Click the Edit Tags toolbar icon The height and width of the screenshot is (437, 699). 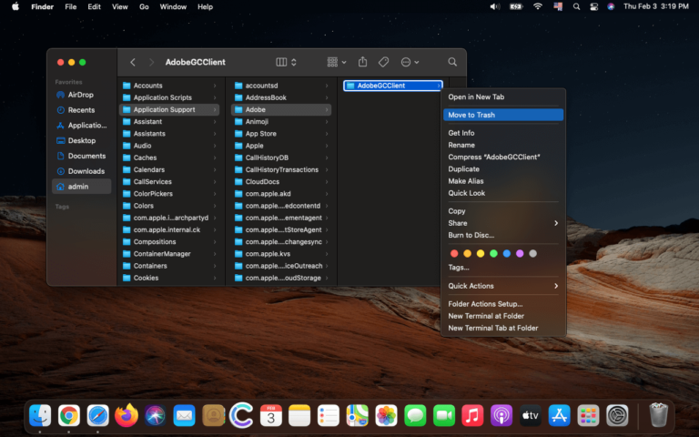[383, 62]
